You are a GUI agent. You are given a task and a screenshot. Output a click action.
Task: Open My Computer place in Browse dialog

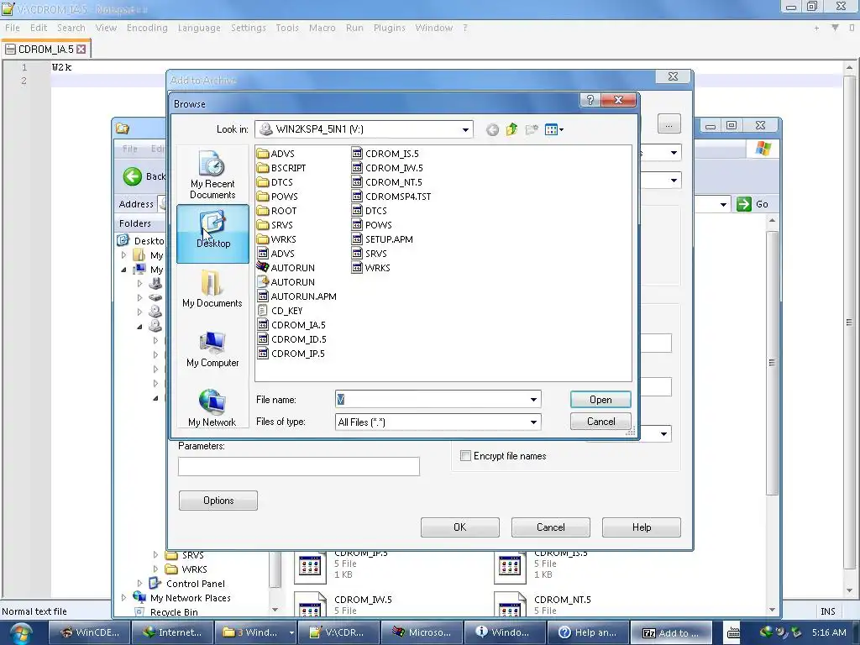click(x=212, y=349)
